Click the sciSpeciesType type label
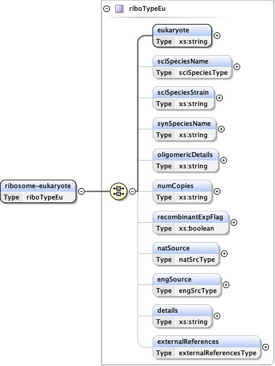 [x=203, y=72]
